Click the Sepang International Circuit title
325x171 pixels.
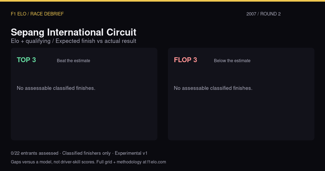coord(73,32)
